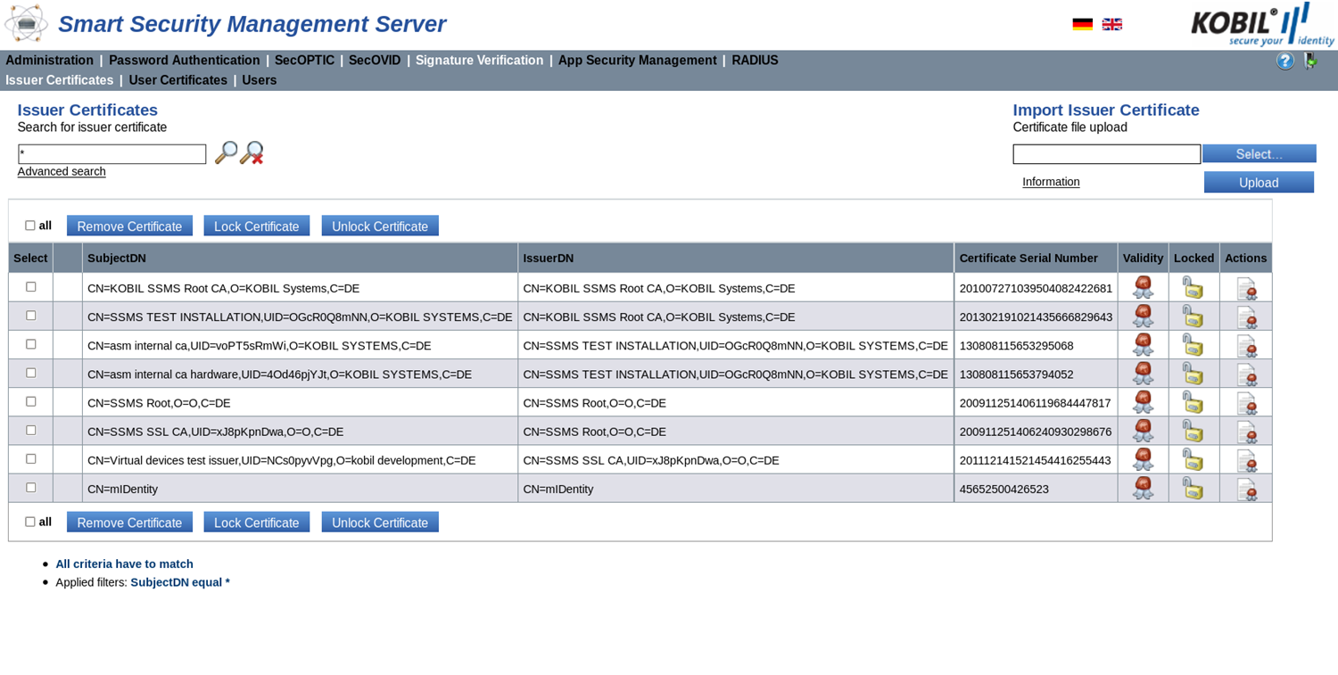
Task: Click validity seal for CN=SSMS Root row
Action: 1143,401
